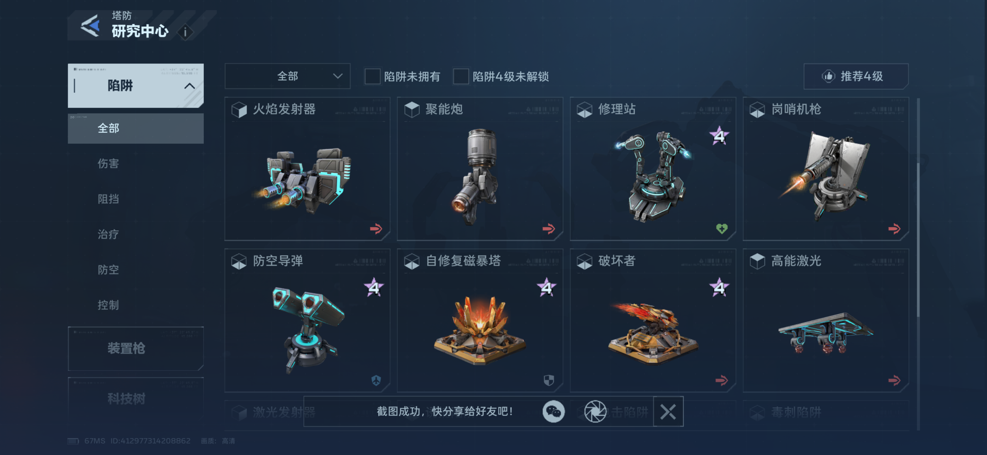Click shield icon on 自修复磁暴塔 card
Viewport: 987px width, 455px height.
pyautogui.click(x=549, y=380)
